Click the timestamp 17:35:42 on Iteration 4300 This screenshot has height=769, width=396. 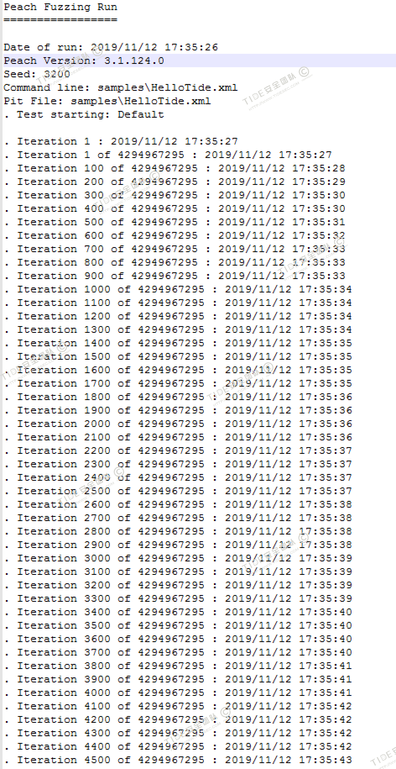click(326, 733)
